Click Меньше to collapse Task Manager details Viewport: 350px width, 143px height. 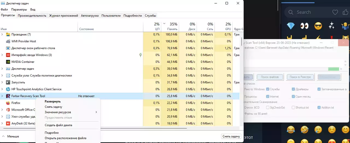pyautogui.click(x=10, y=136)
